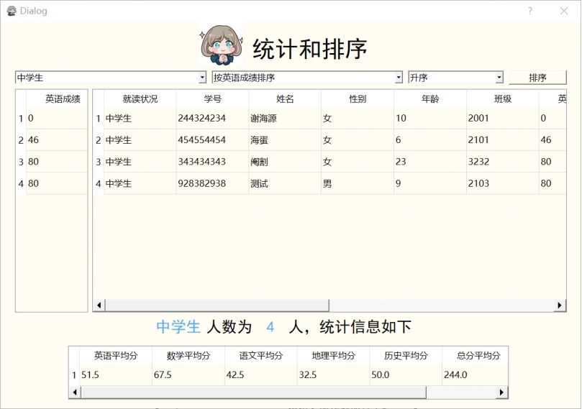
Task: Select student ID 343434343 cell
Action: pos(212,162)
